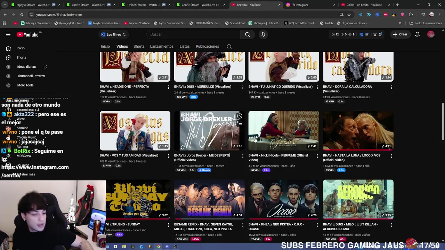
Task: Click the blue vidIQ logo in header toolbar
Action: pyautogui.click(x=361, y=34)
